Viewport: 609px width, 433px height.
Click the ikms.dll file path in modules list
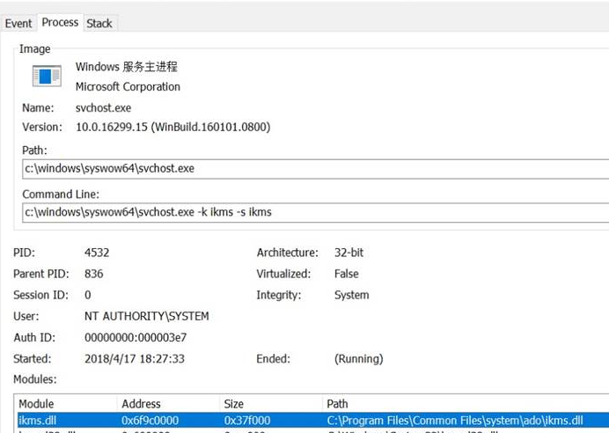click(454, 421)
